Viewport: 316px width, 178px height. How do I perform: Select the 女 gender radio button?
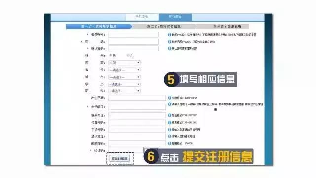click(128, 55)
